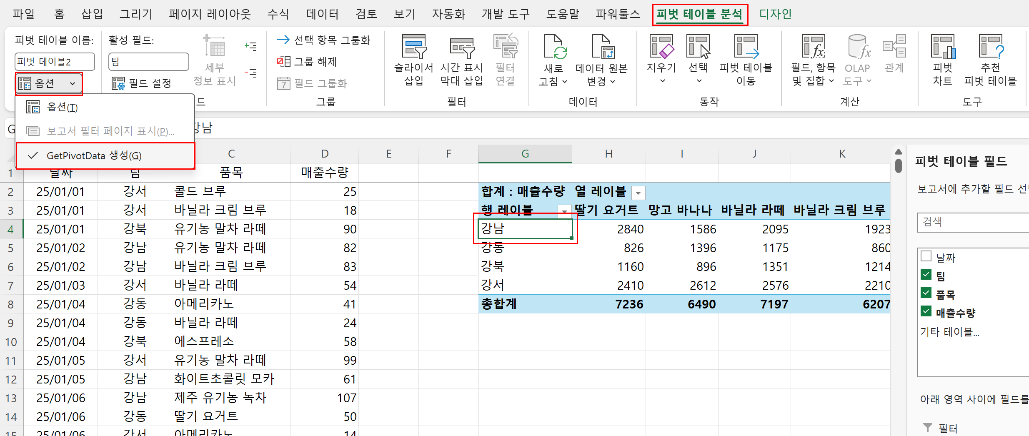The height and width of the screenshot is (436, 1029).
Task: Click the 활성 필드 input box
Action: point(148,62)
